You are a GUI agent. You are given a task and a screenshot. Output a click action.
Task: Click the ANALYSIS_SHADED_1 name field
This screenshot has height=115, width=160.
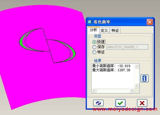127,47
